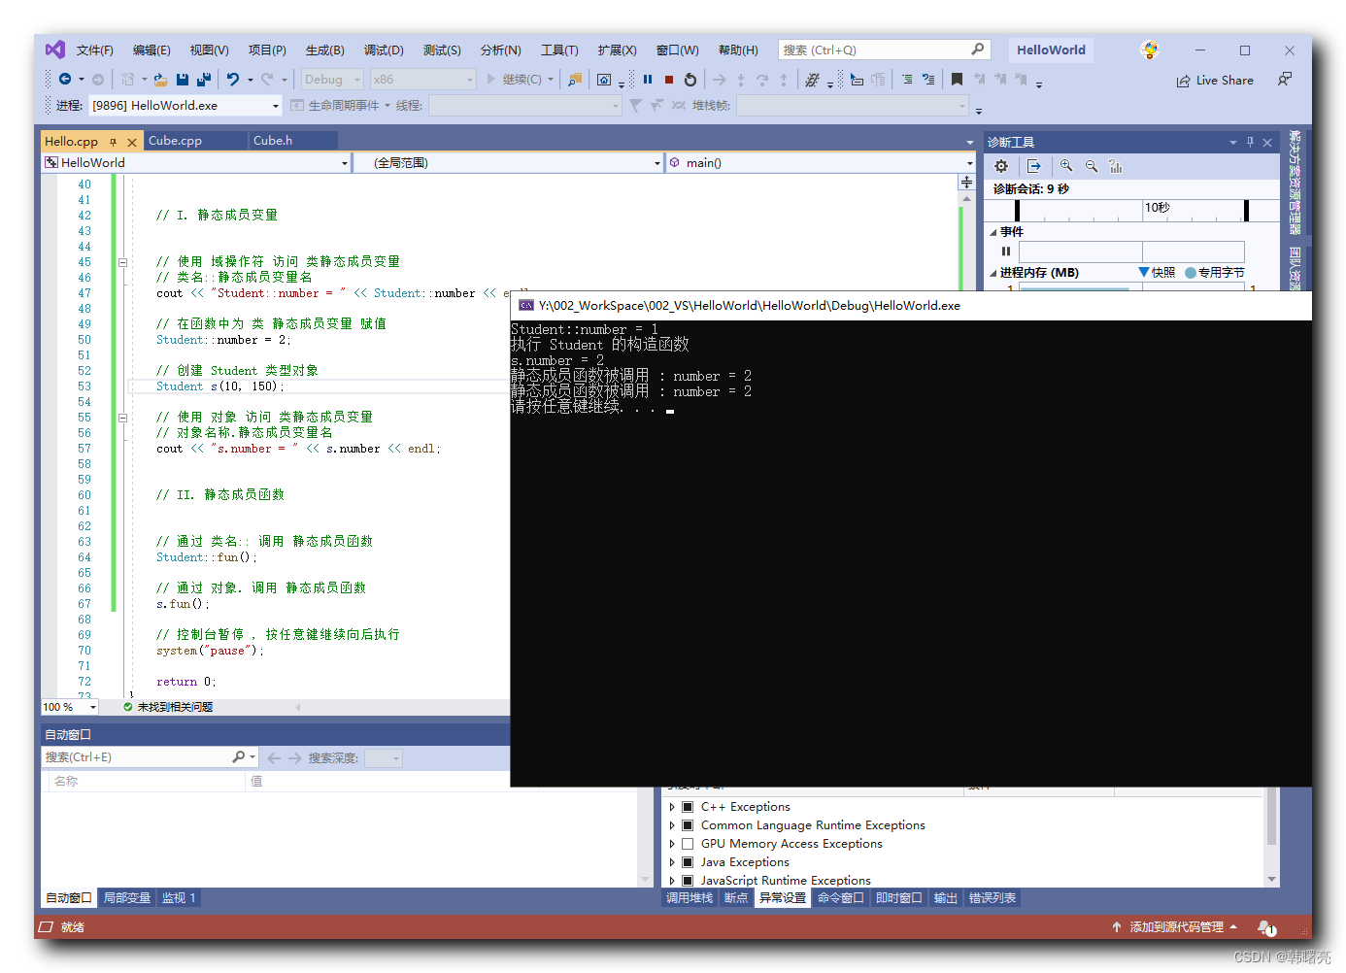Viewport: 1346px width, 973px height.
Task: Collapse the 事件 section in diagnostics
Action: tap(993, 232)
